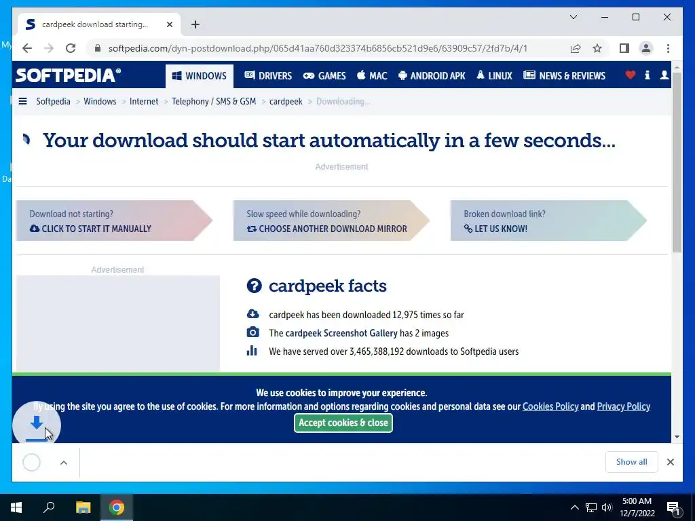
Task: Click the address bar URL
Action: point(318,48)
